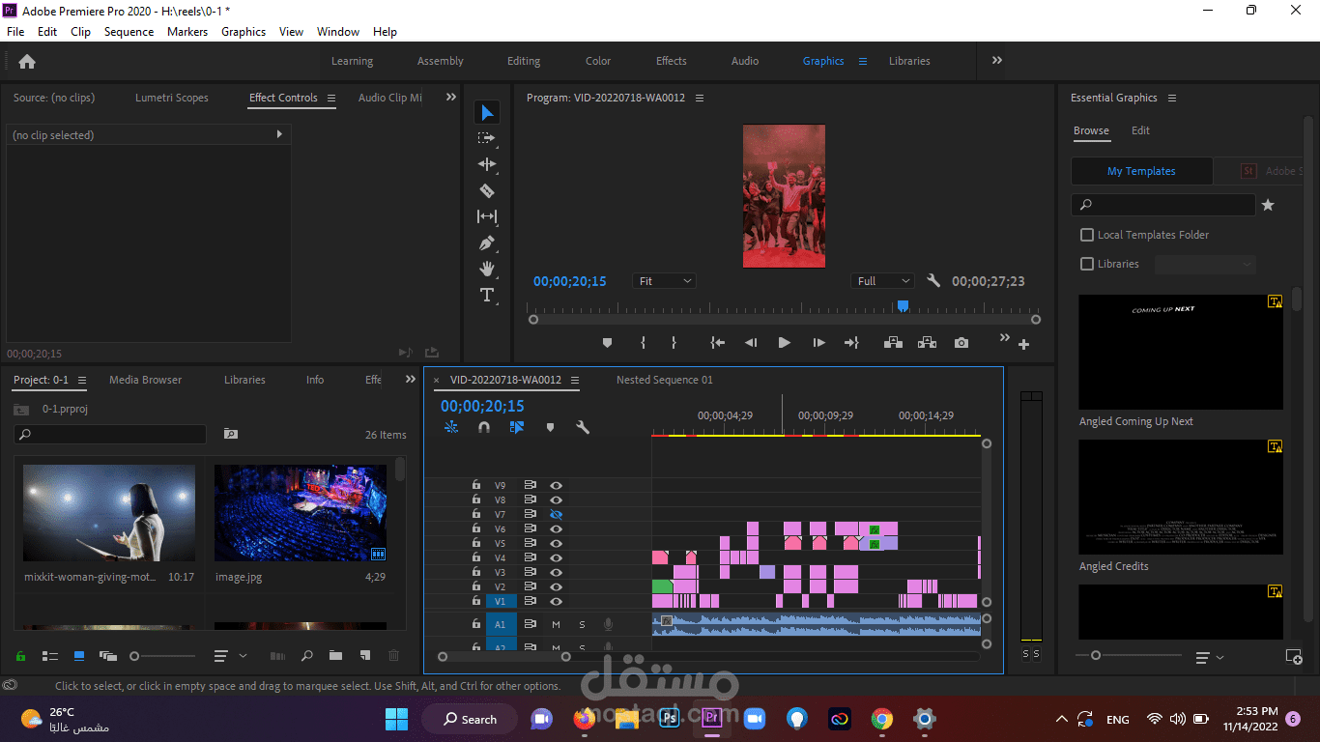Expand the workspace overflow chevron
The height and width of the screenshot is (742, 1320).
point(996,60)
